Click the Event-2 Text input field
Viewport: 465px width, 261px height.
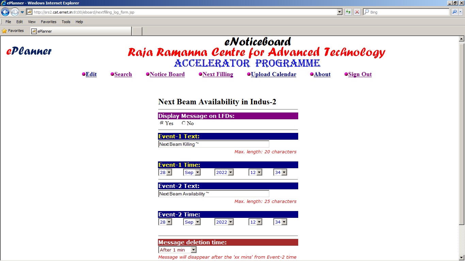pos(214,194)
